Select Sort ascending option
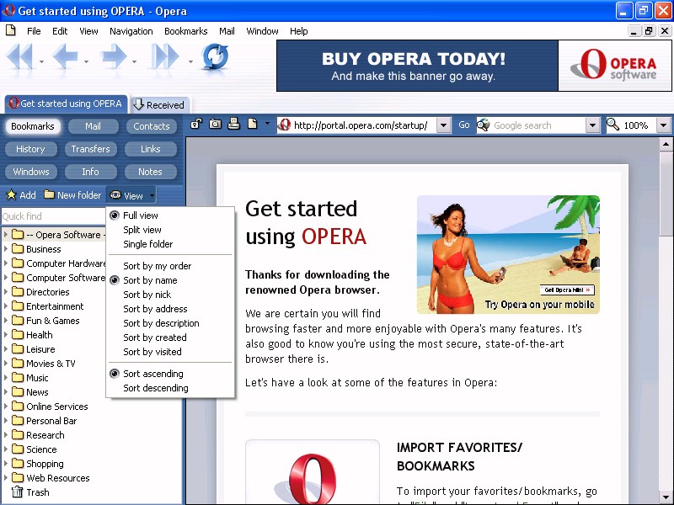The height and width of the screenshot is (505, 674). [x=171, y=374]
